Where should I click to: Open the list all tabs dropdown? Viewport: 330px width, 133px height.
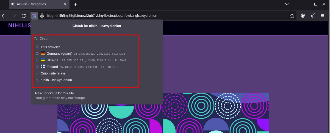(x=287, y=4)
